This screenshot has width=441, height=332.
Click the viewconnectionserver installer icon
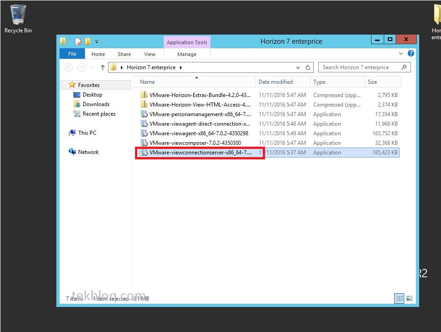pos(144,153)
